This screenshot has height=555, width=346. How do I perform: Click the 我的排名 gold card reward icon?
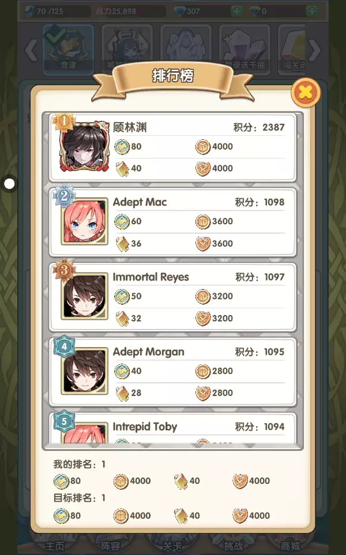[181, 481]
